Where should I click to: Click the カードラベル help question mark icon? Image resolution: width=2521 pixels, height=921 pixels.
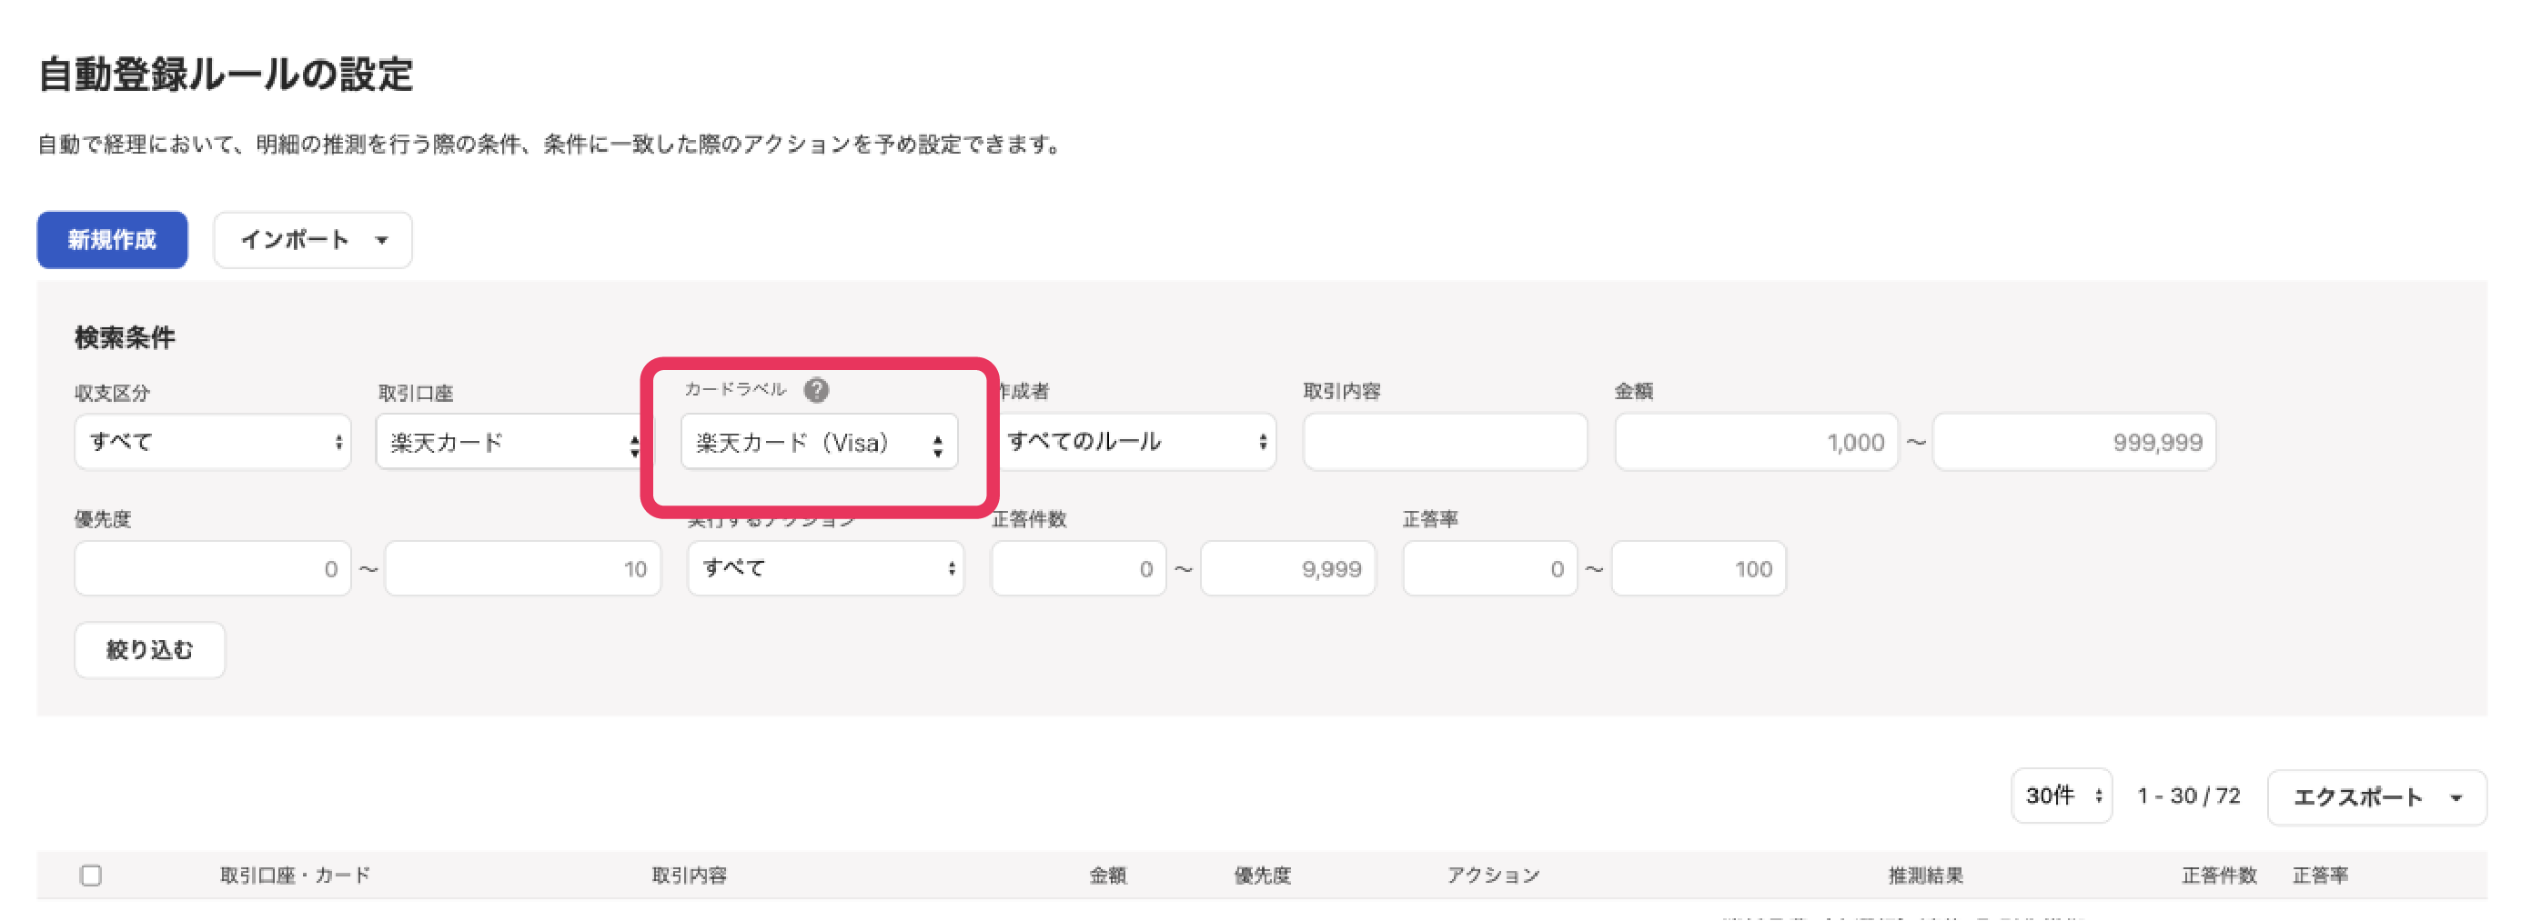816,390
